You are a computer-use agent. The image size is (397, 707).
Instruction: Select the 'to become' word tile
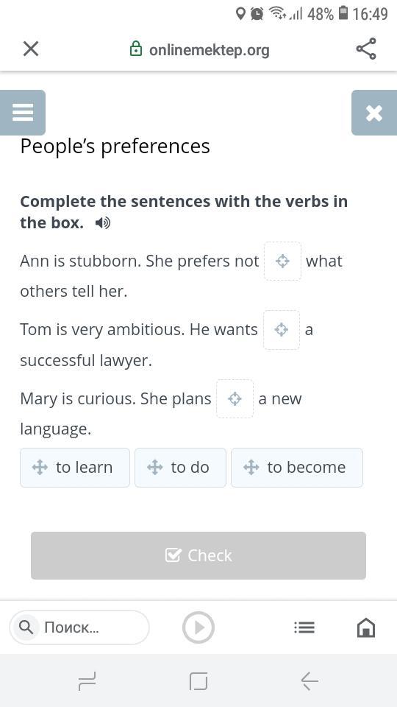pos(296,467)
